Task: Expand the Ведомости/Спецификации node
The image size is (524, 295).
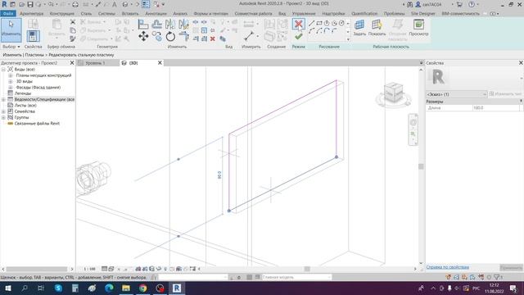Action: [3, 99]
